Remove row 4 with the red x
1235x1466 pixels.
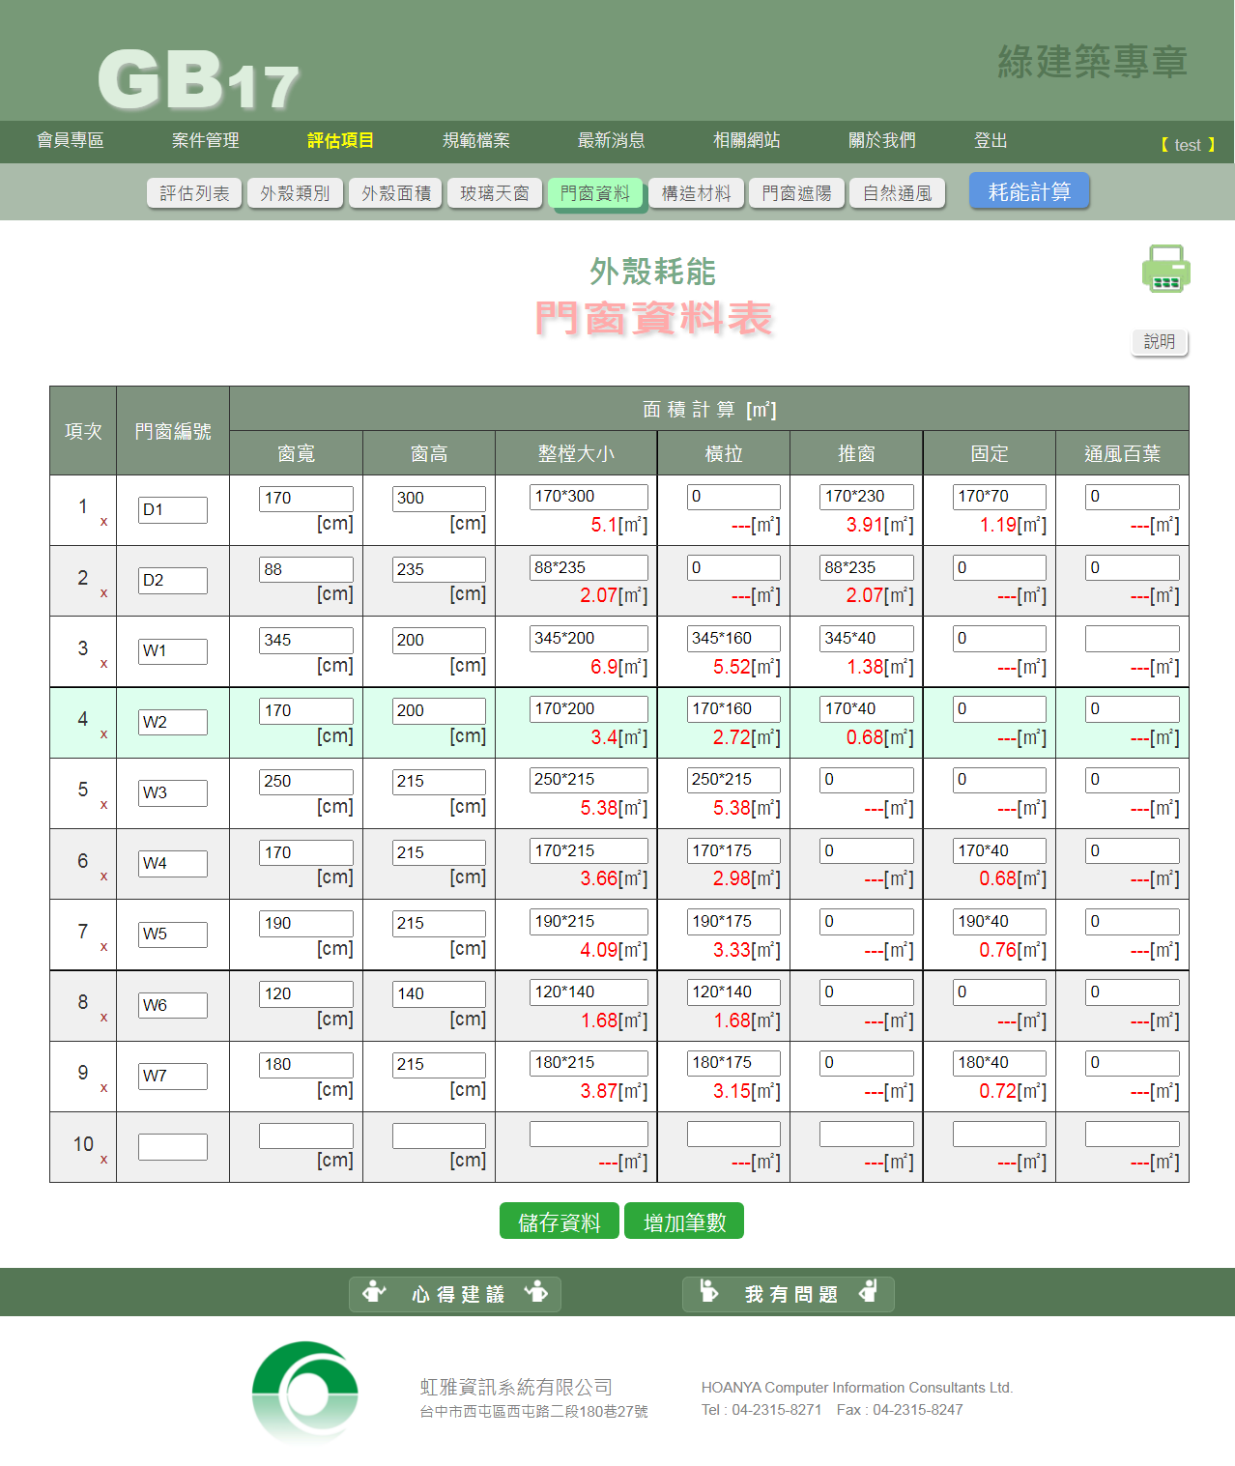click(x=103, y=734)
